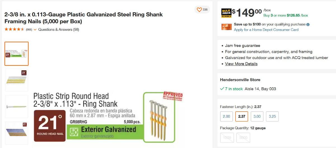Viewport: 336px width, 148px height.
Task: Click the Bulk Price Eligible badge
Action: pyautogui.click(x=227, y=13)
